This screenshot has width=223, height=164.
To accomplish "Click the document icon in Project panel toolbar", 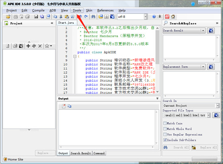I will click(8, 46).
